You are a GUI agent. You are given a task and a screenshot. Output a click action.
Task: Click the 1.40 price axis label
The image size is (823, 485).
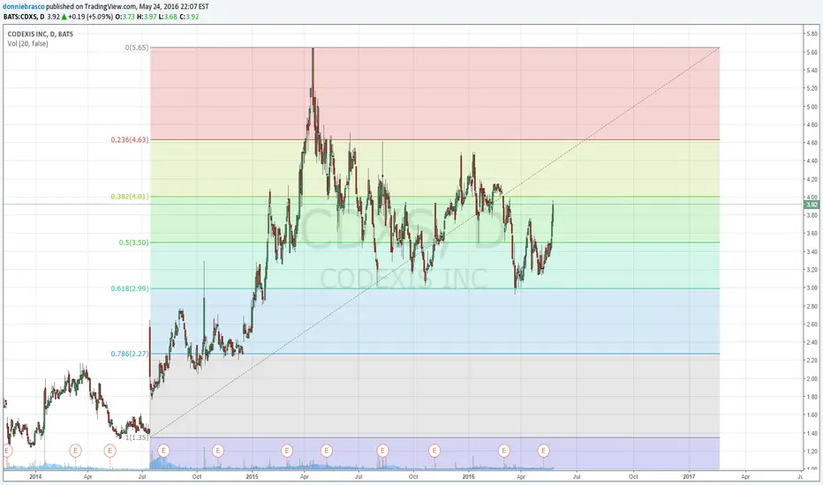coord(812,433)
